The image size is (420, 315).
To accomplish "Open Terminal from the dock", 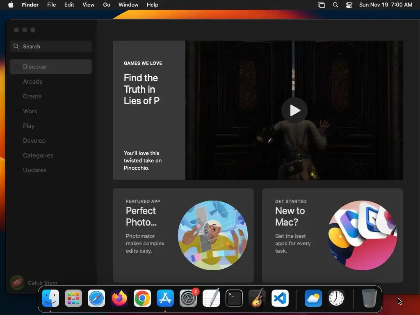I will pyautogui.click(x=234, y=298).
